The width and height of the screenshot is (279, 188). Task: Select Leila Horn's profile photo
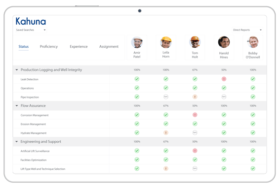click(166, 42)
